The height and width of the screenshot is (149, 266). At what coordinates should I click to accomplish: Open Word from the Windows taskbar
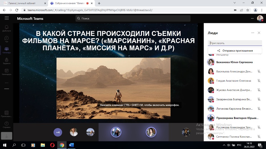coord(71,145)
